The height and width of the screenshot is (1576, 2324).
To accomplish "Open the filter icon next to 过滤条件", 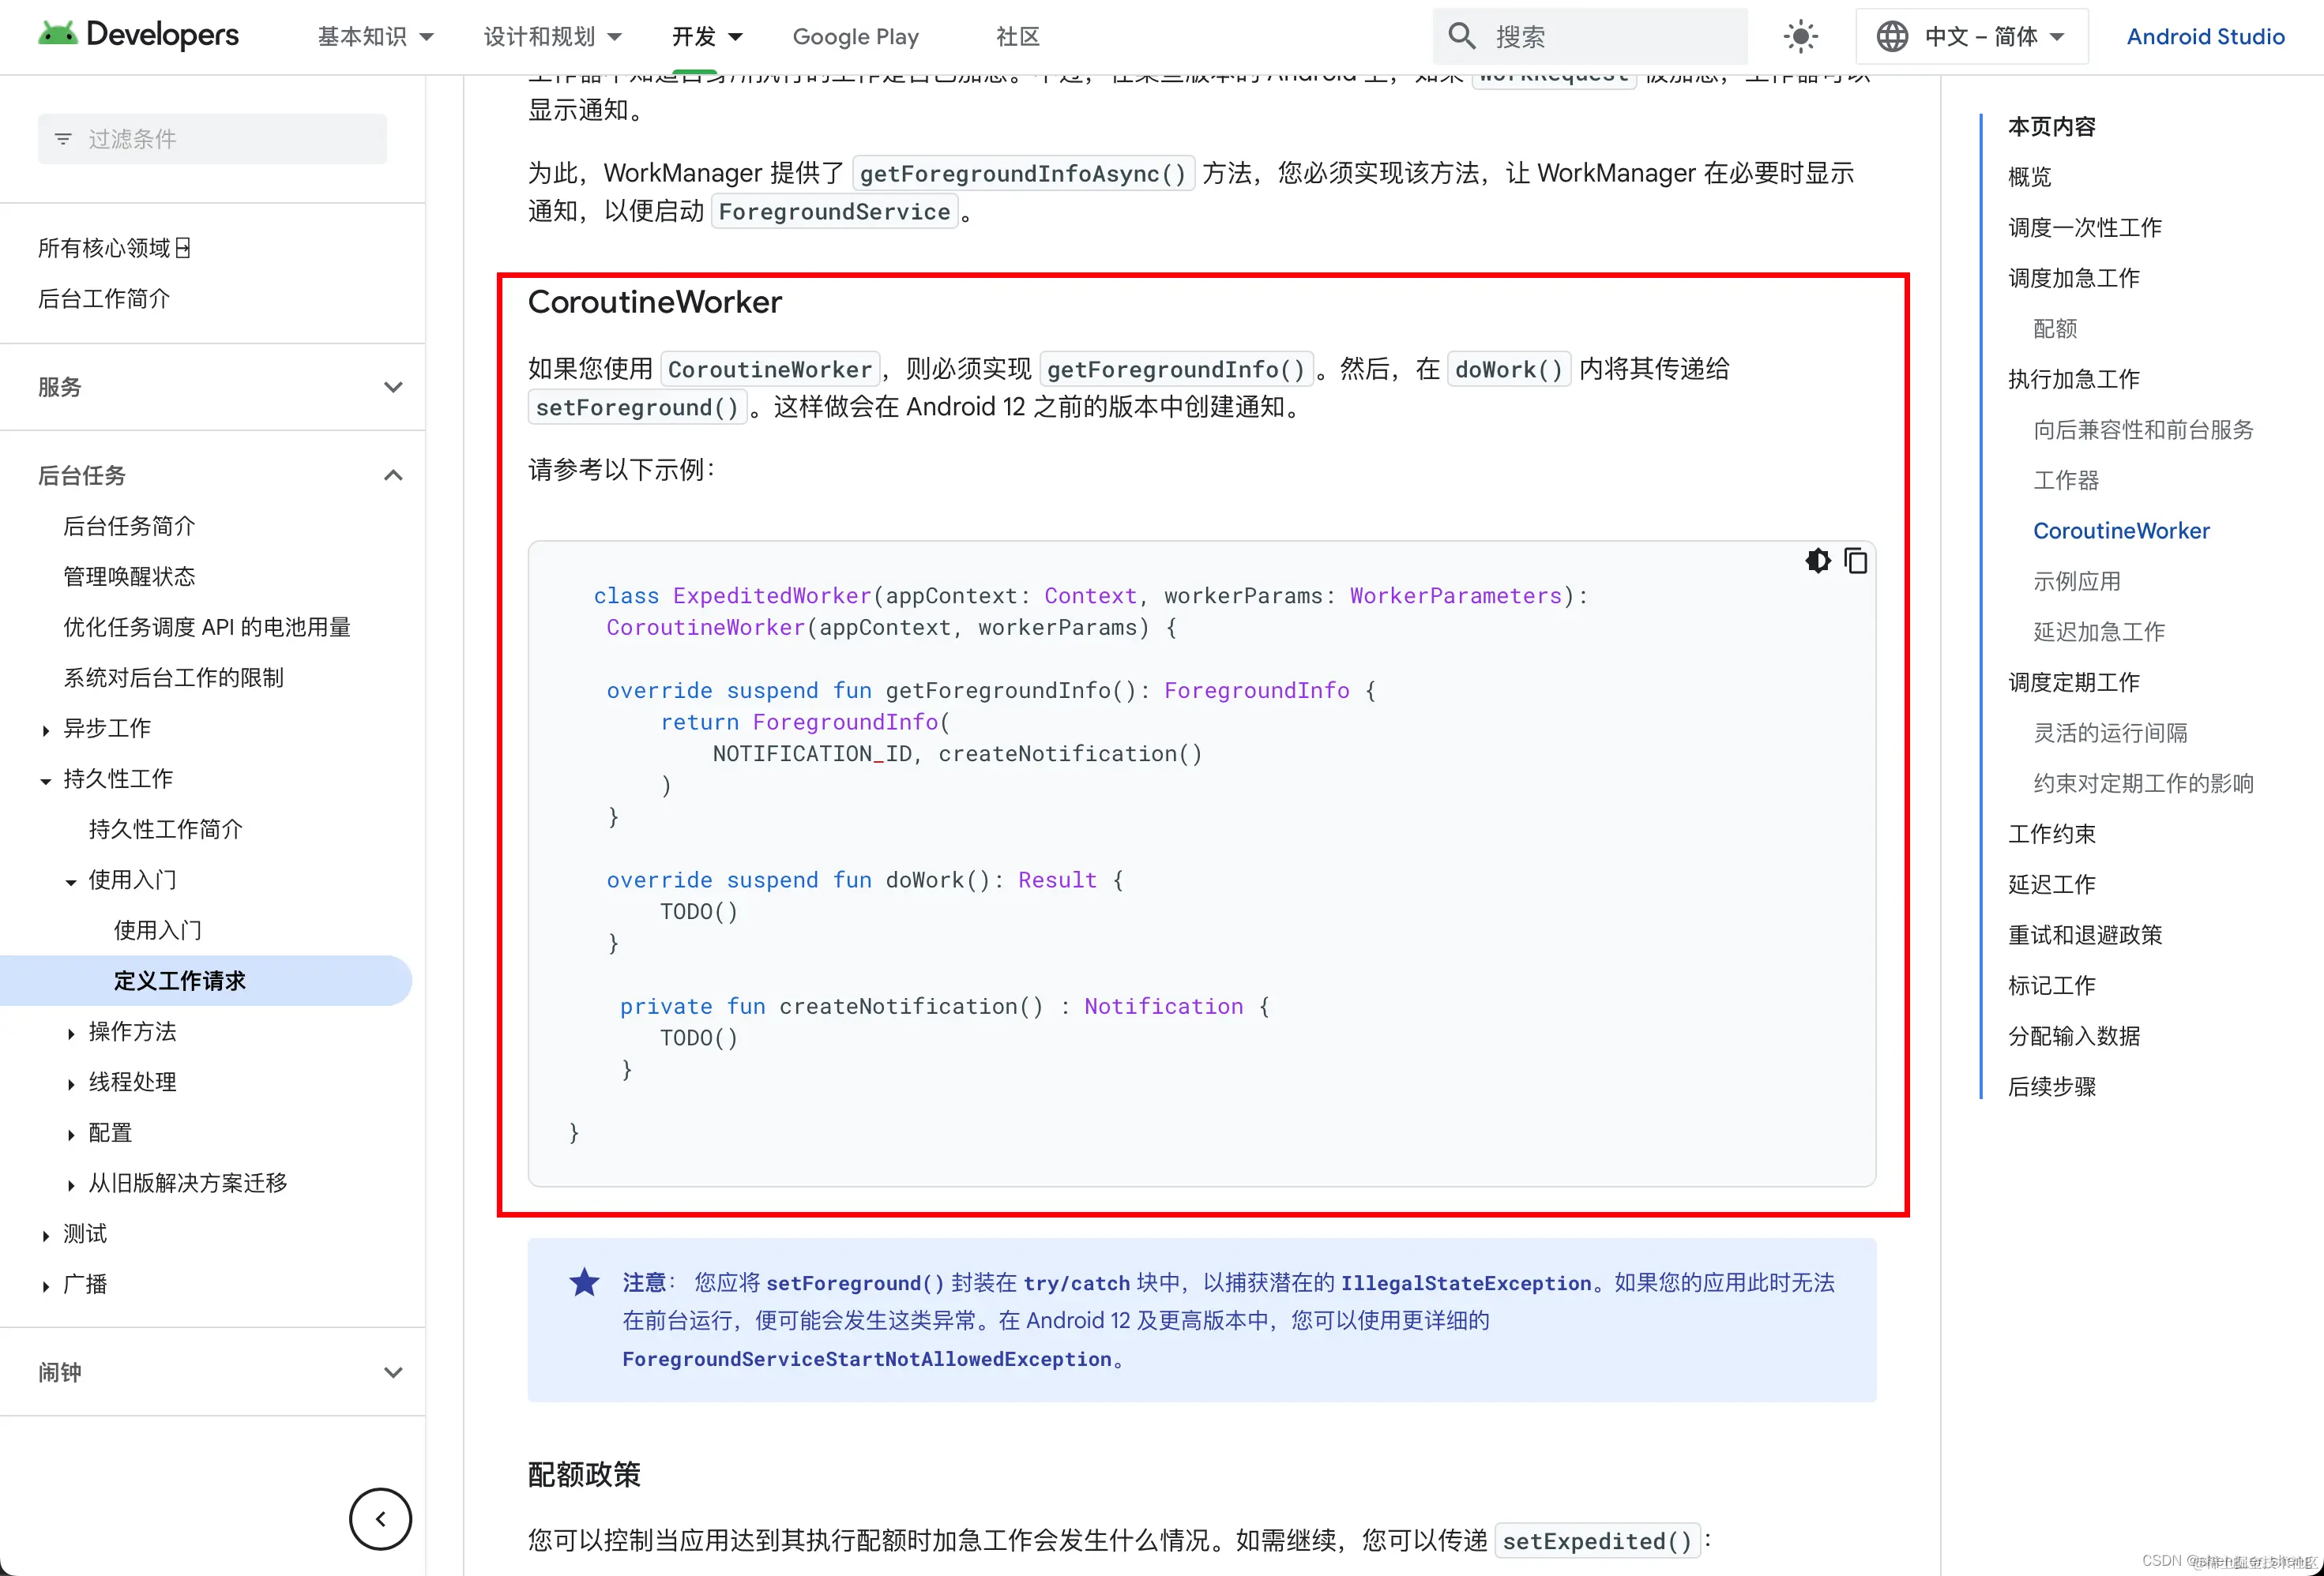I will pyautogui.click(x=63, y=139).
